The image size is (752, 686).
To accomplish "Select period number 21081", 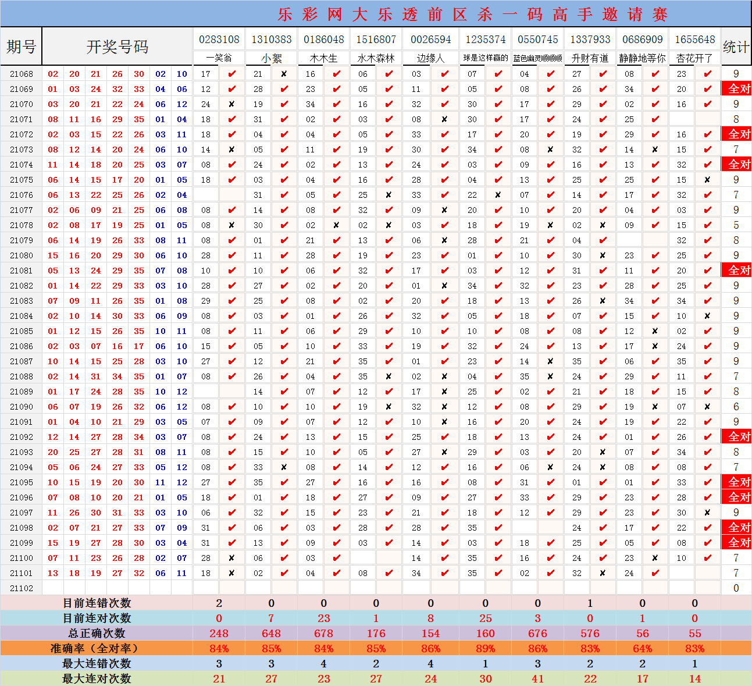I will (x=22, y=271).
